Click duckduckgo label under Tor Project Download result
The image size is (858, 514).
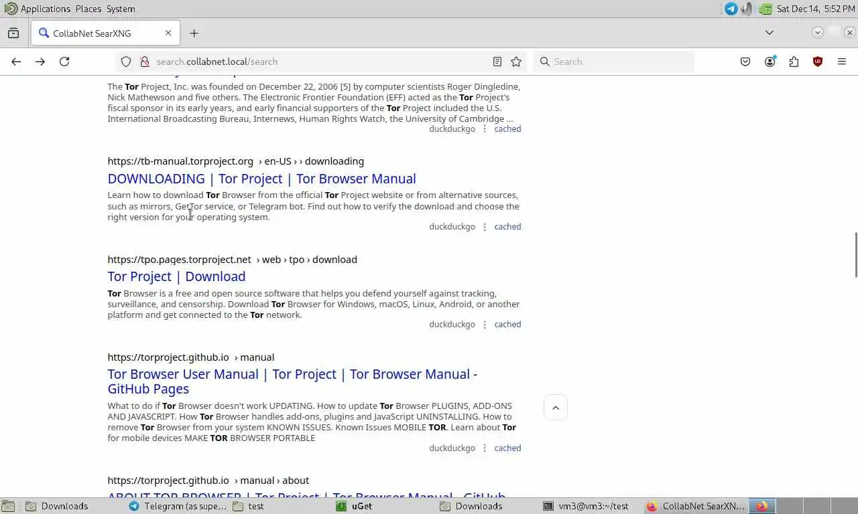coord(452,324)
